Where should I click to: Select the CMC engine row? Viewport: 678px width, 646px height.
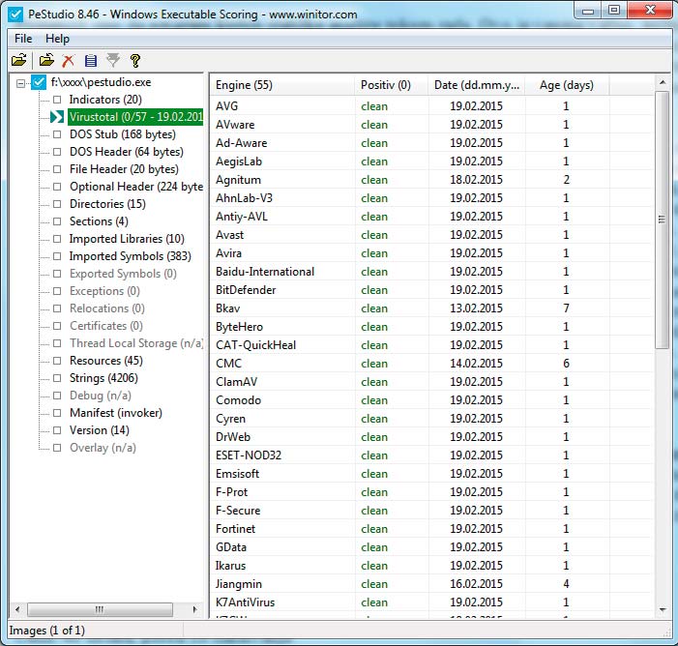(431, 364)
